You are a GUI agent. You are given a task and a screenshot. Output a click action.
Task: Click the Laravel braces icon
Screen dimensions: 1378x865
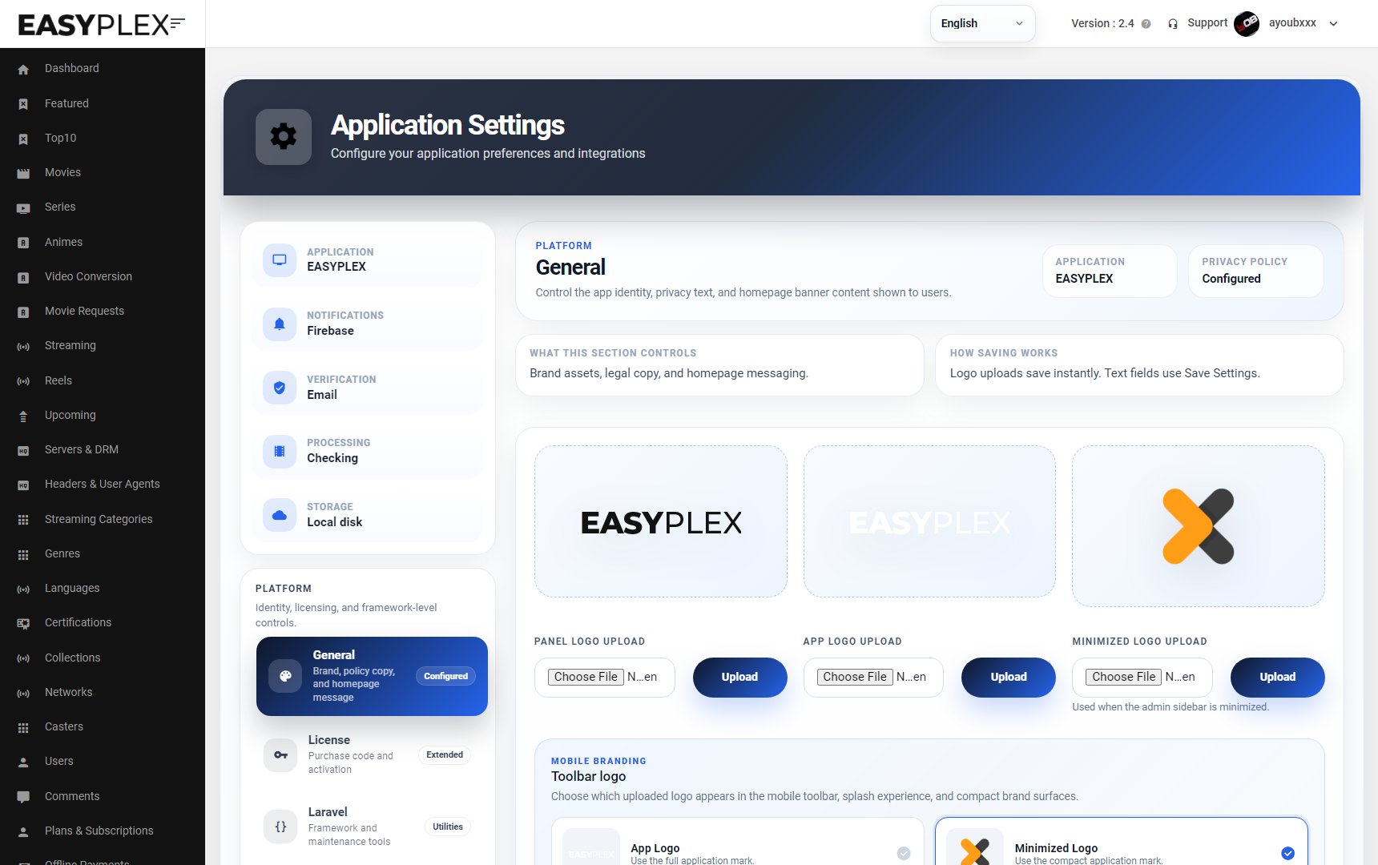click(x=280, y=827)
